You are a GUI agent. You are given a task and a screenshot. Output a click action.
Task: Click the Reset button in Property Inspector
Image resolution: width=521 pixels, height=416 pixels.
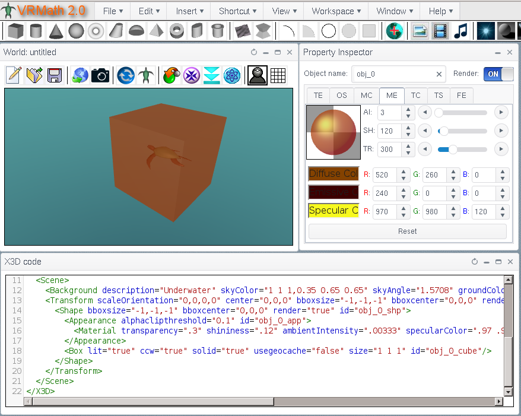(x=408, y=231)
